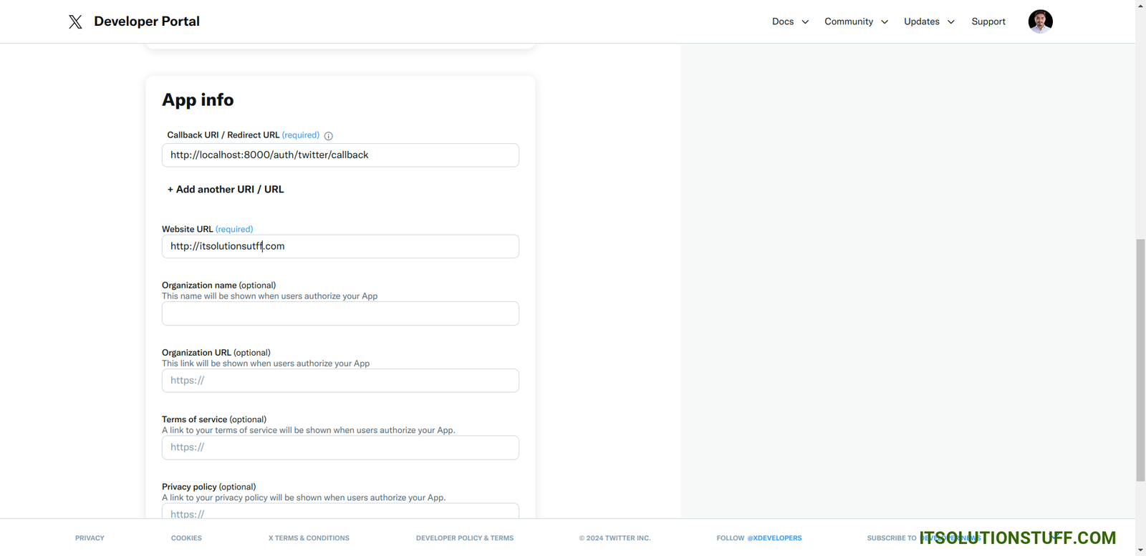Click the Organization URL input
This screenshot has width=1146, height=556.
[x=340, y=381]
